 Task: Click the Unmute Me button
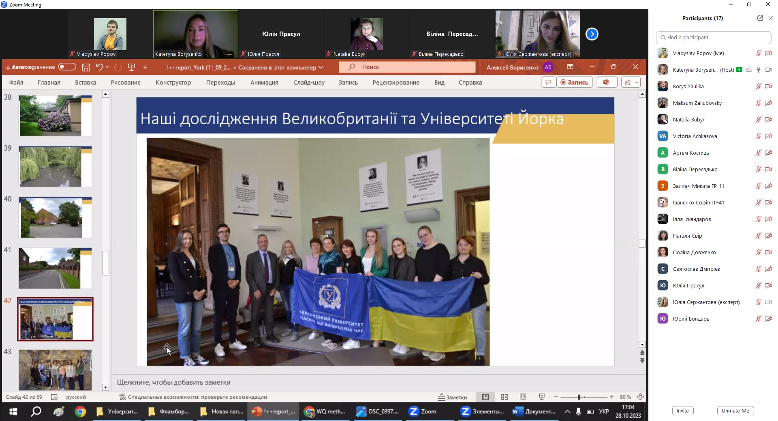click(735, 410)
